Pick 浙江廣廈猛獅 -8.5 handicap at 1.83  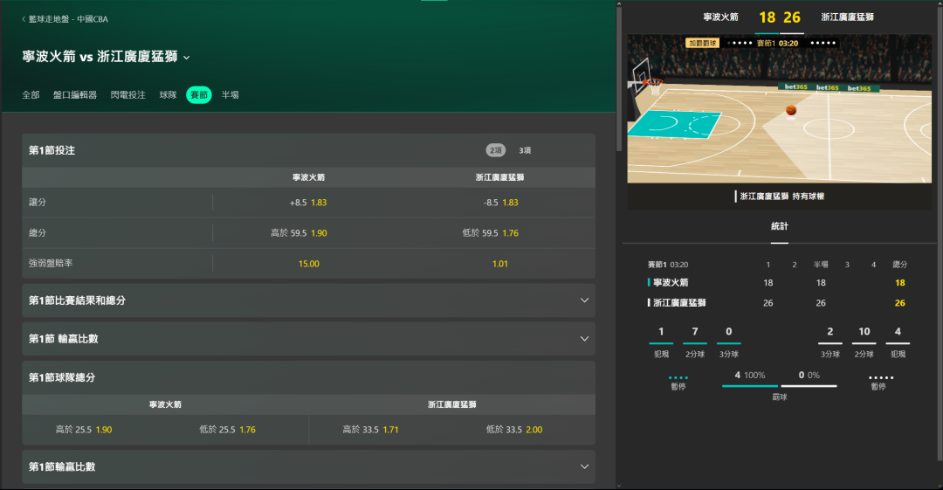coord(500,203)
